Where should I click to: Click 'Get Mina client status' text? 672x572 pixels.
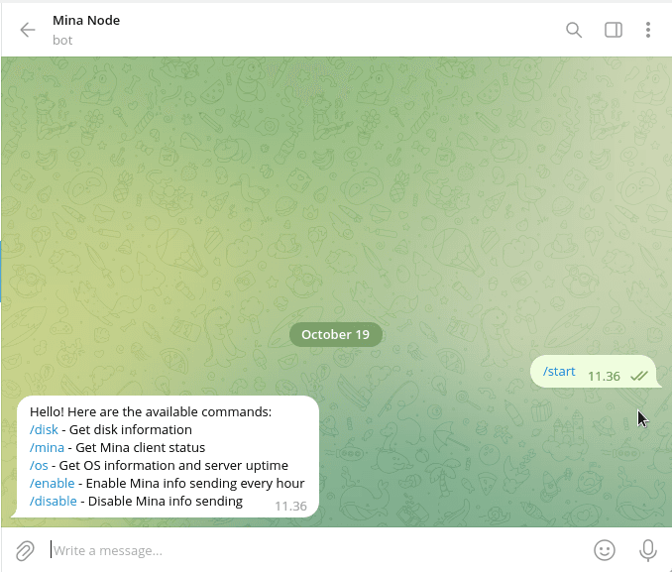pyautogui.click(x=140, y=448)
